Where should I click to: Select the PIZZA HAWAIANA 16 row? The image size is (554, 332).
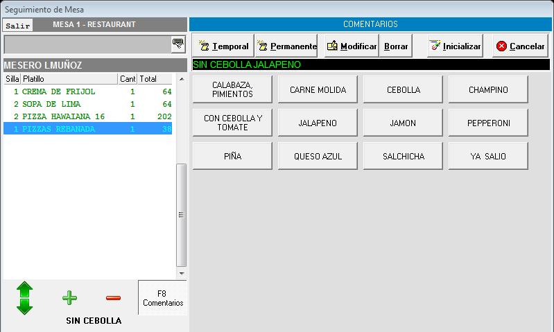click(87, 116)
